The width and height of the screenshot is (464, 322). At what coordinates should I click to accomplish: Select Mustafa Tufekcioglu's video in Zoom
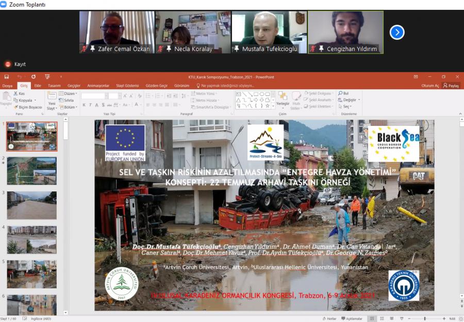pyautogui.click(x=269, y=33)
